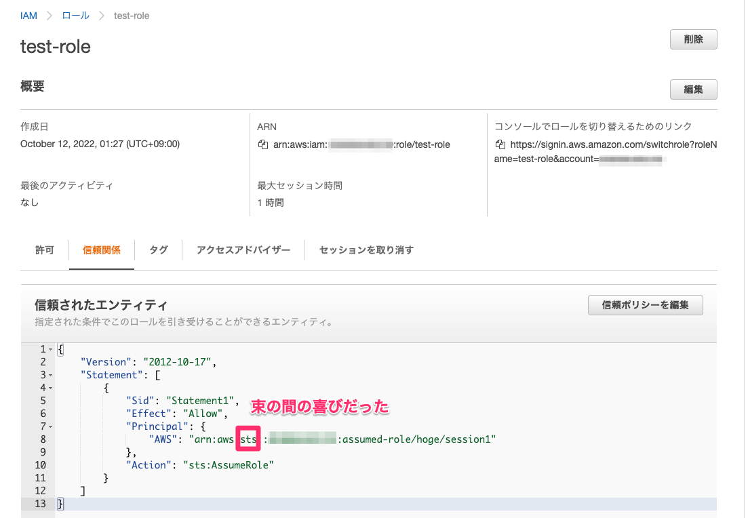The width and height of the screenshot is (748, 518).
Task: Click the 編集 button next to 概要
Action: pos(693,89)
